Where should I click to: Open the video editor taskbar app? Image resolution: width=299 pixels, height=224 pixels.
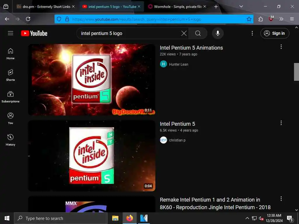(x=144, y=218)
